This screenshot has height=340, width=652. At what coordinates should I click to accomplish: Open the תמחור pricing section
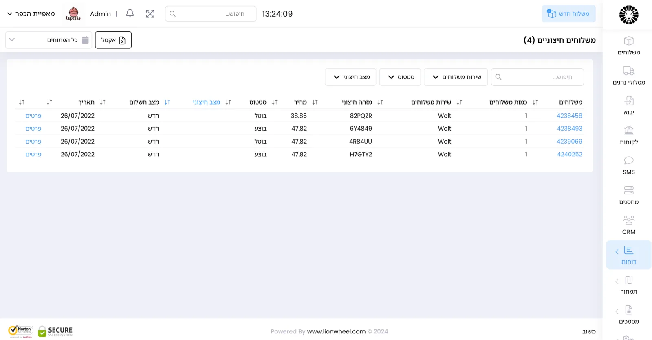coord(628,285)
